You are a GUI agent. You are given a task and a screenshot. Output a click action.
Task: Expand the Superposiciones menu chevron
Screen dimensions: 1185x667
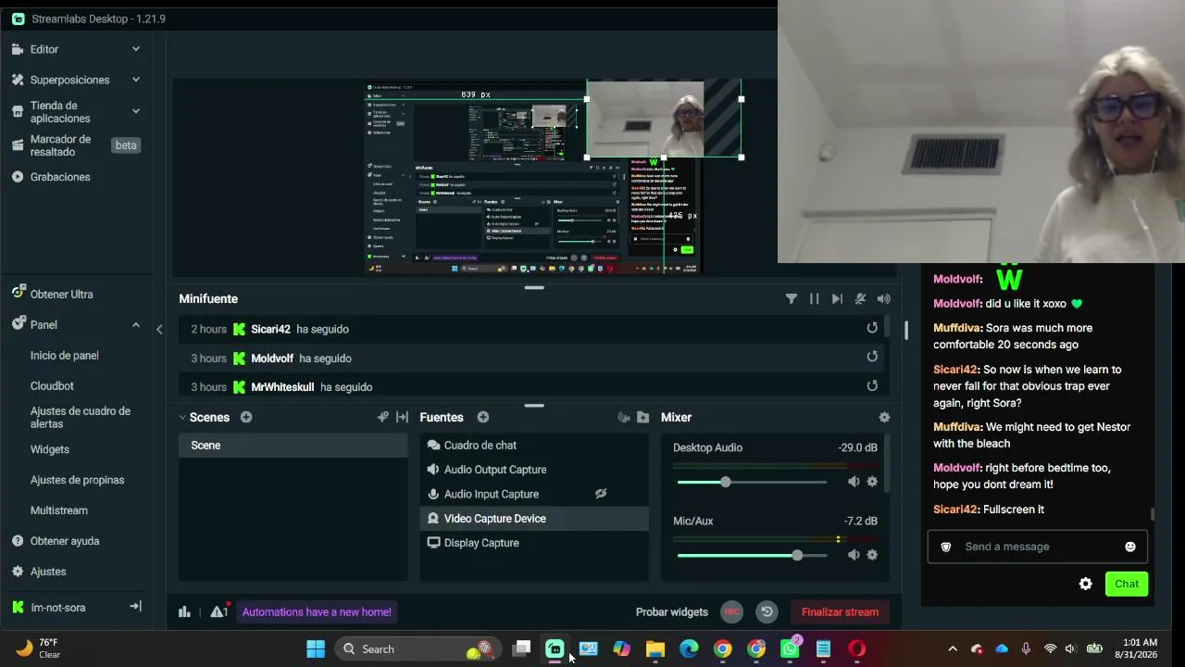136,80
